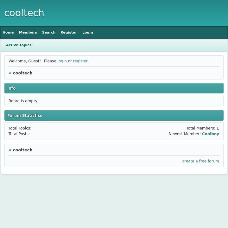228x228 pixels.
Task: Click the 'Board is empty' message
Action: 23,101
